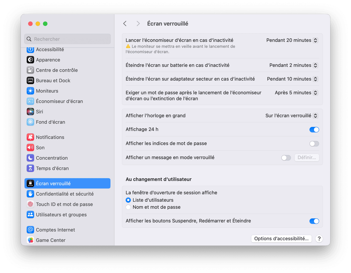The image size is (351, 273).
Task: Select Son label in the sidebar
Action: 40,147
